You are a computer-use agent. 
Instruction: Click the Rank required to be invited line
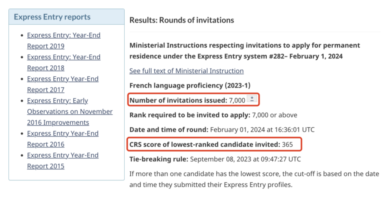tap(213, 115)
